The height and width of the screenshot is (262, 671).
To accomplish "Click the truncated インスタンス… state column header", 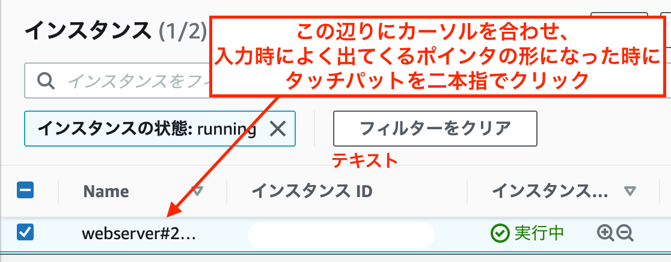I will click(550, 192).
